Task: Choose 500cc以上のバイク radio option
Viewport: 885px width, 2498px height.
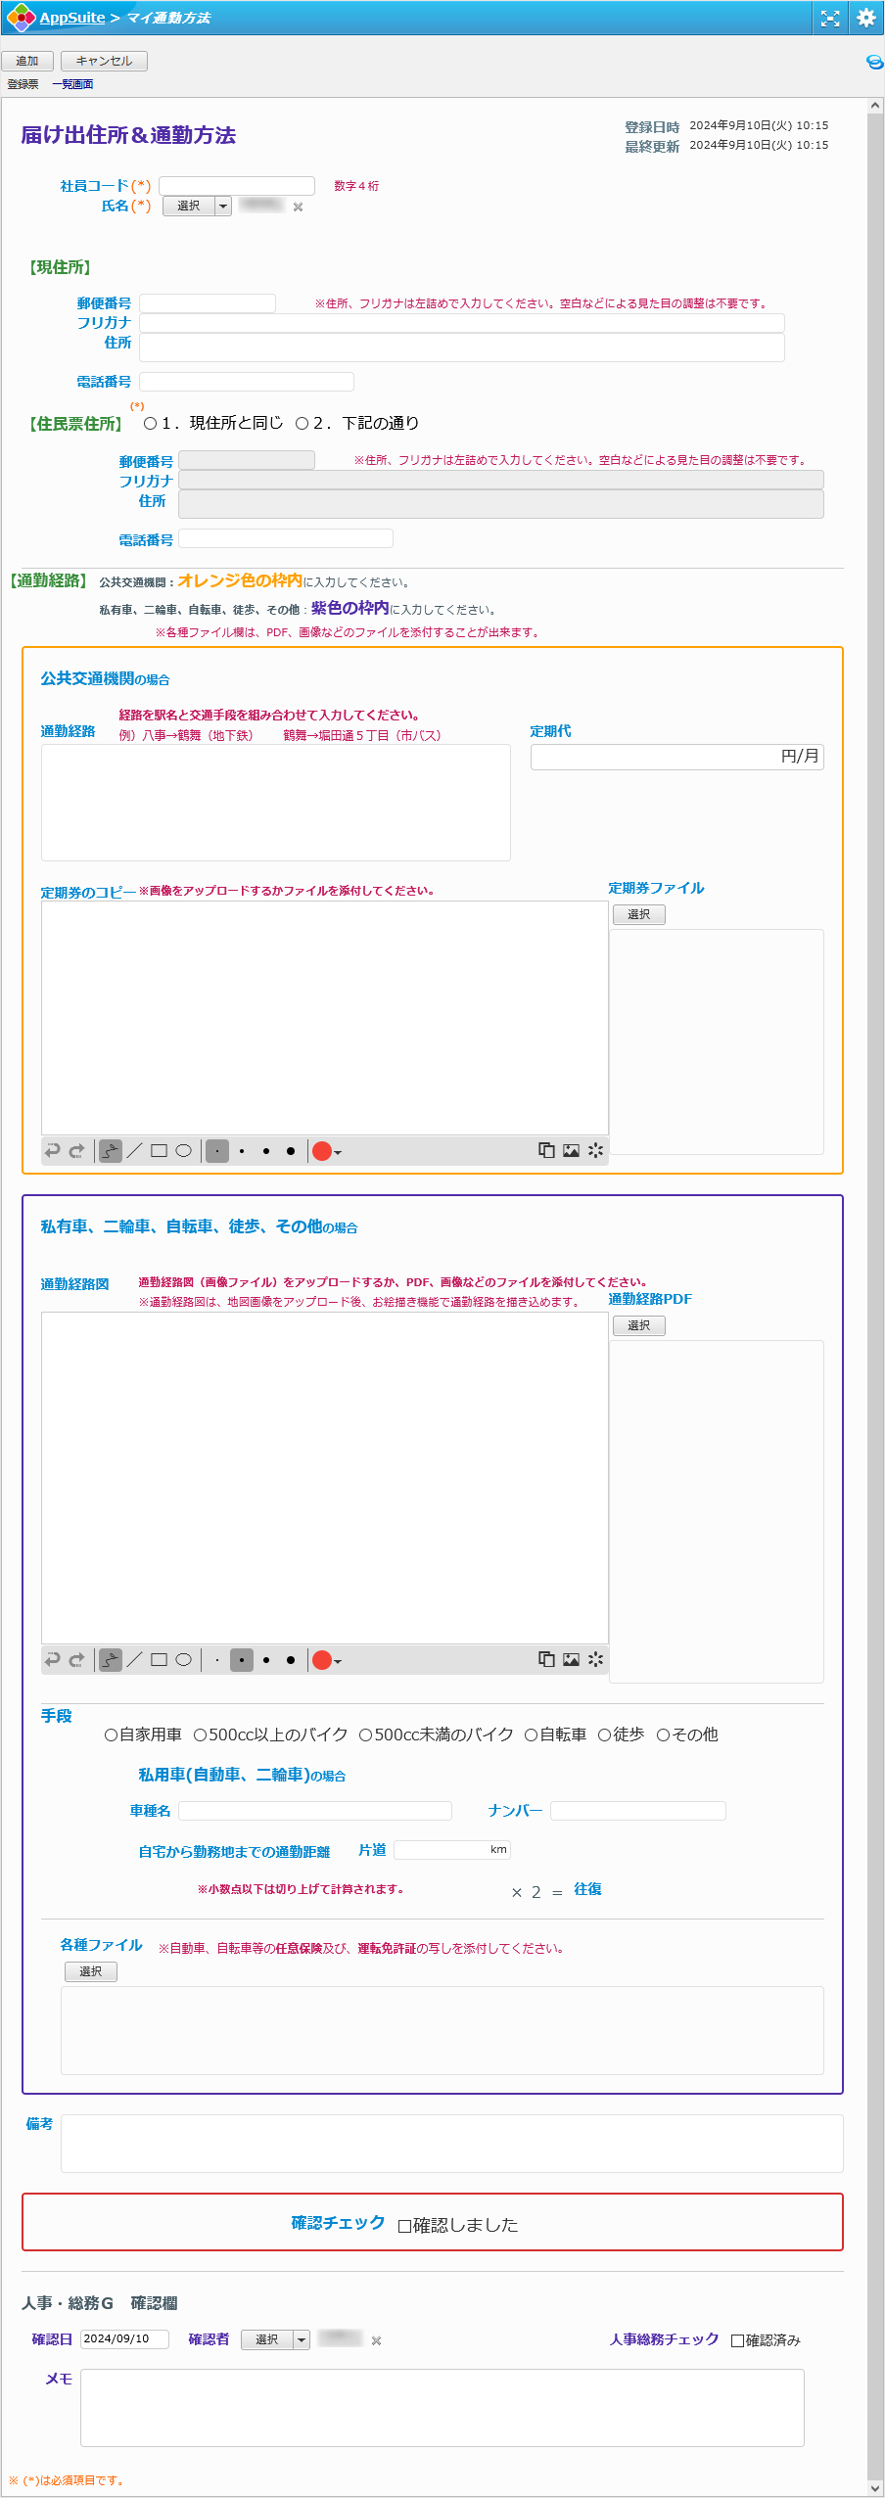Action: coord(200,1735)
